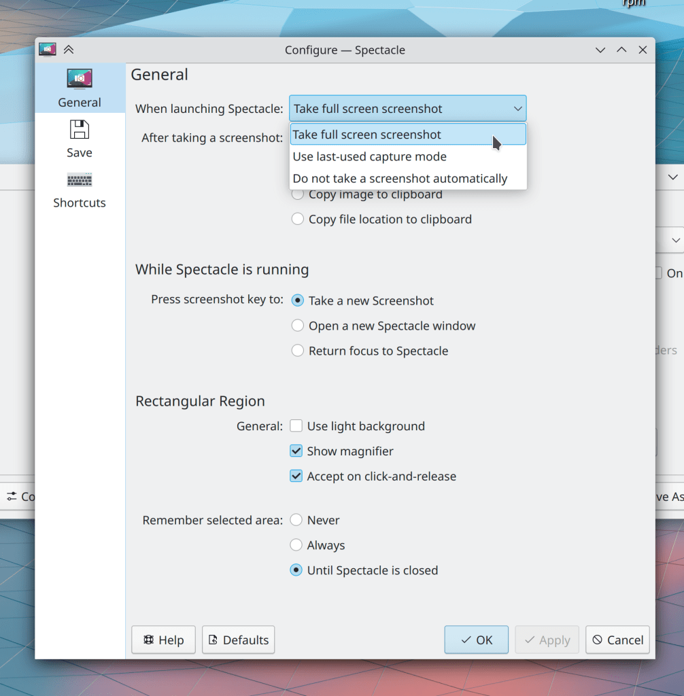Open the Shortcuts keyboard icon
The width and height of the screenshot is (684, 696).
(x=80, y=180)
